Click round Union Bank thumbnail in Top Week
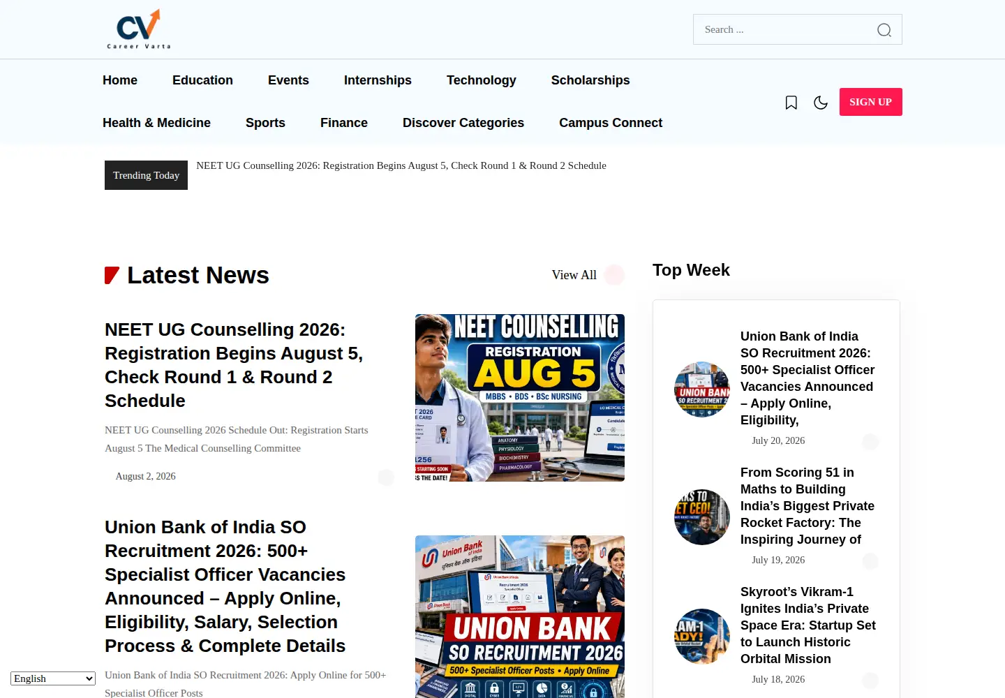Image resolution: width=1005 pixels, height=698 pixels. click(x=702, y=389)
